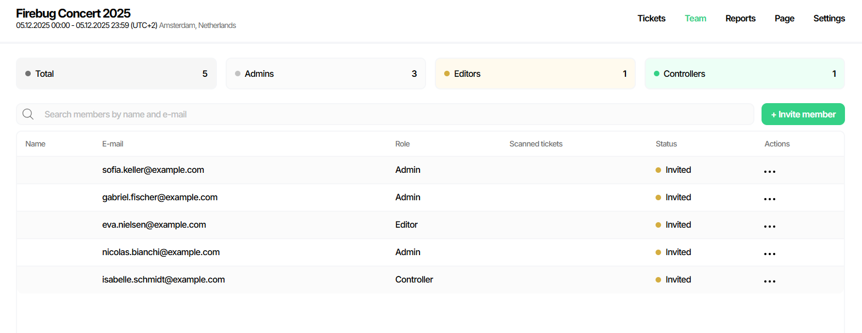862x333 pixels.
Task: Click the Invite member button
Action: click(803, 114)
